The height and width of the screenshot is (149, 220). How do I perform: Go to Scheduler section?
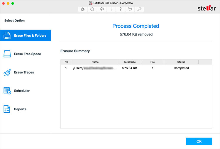26,91
